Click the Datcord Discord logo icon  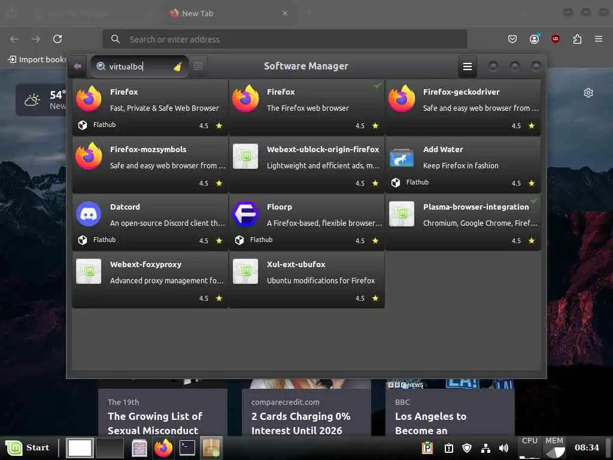[x=89, y=214]
